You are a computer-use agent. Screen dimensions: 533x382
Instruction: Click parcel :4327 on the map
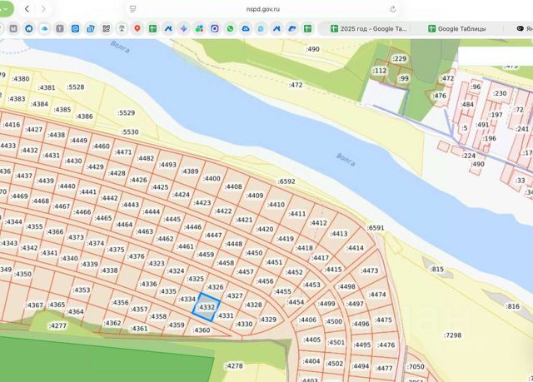coord(234,295)
